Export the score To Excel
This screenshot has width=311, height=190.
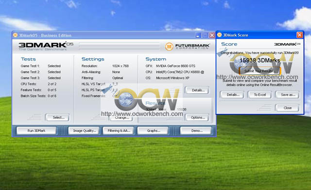(260, 95)
